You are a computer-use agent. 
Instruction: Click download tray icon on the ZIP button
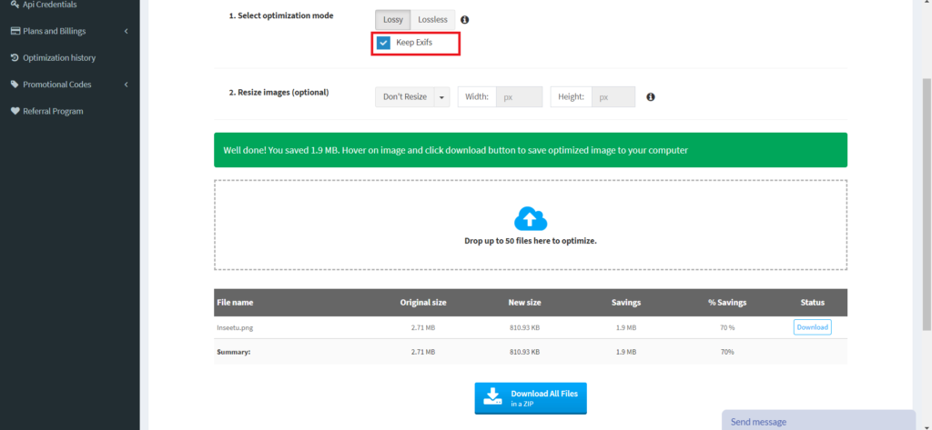(x=492, y=396)
